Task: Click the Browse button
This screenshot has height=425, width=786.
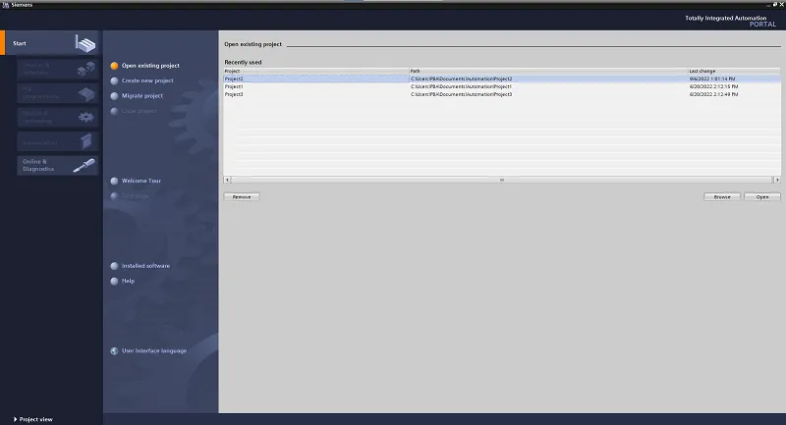Action: (x=722, y=196)
